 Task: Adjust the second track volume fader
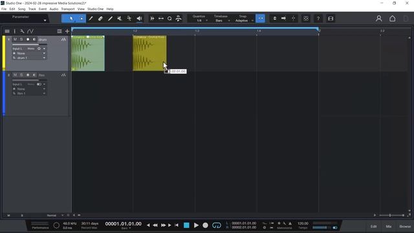(x=29, y=80)
